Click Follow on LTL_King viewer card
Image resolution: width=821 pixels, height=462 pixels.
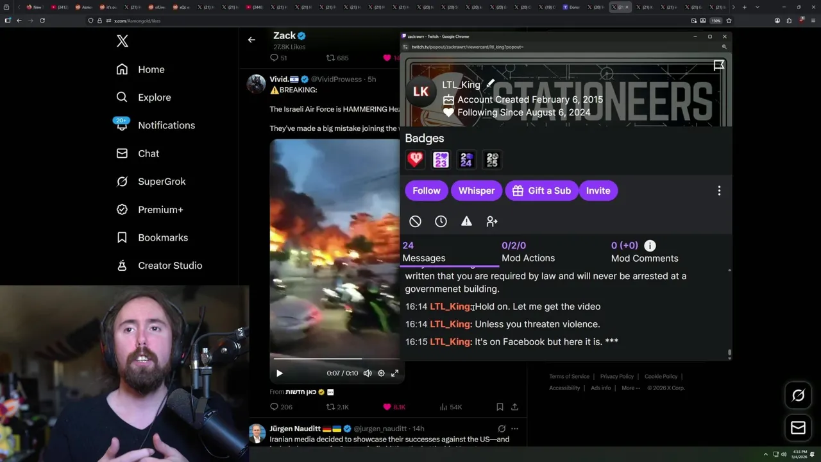click(427, 191)
